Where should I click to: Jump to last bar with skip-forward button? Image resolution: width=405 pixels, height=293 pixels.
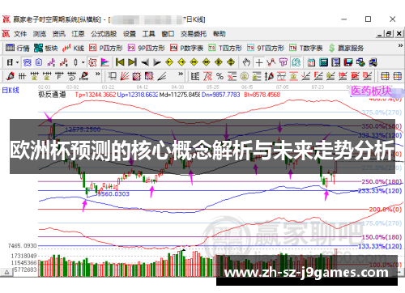click(x=132, y=62)
